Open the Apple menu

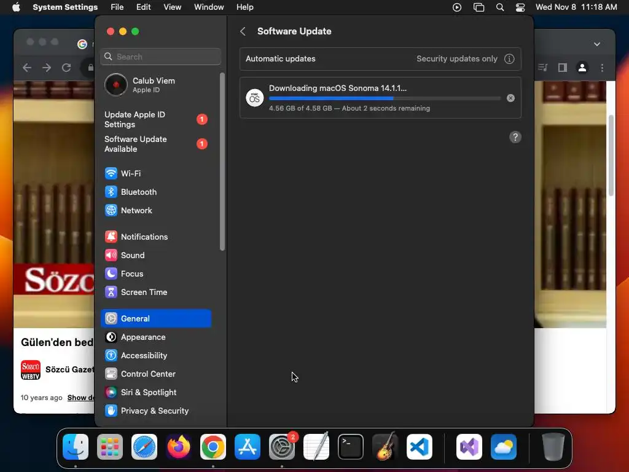tap(16, 7)
